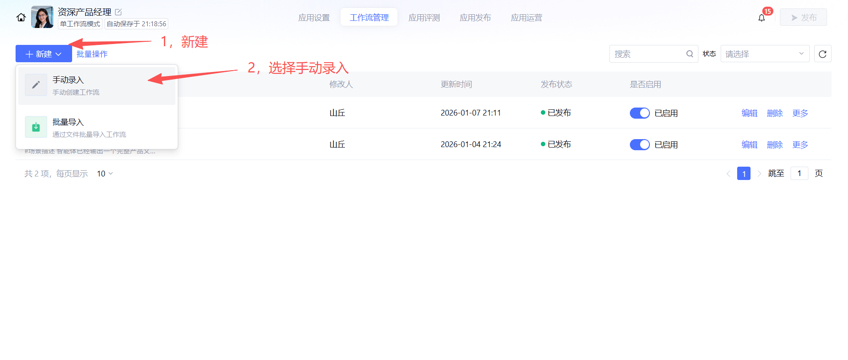Switch to the 应用设置 tab
This screenshot has width=848, height=360.
pos(314,18)
